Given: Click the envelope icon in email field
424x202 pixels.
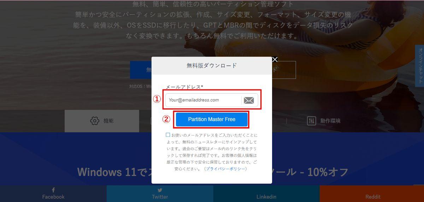Looking at the screenshot, I should pos(249,100).
